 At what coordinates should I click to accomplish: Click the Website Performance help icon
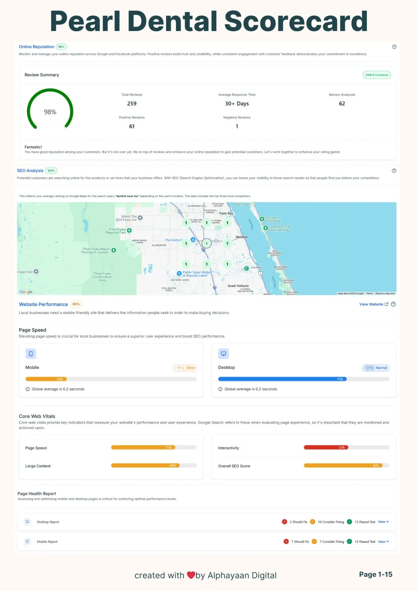tap(393, 304)
